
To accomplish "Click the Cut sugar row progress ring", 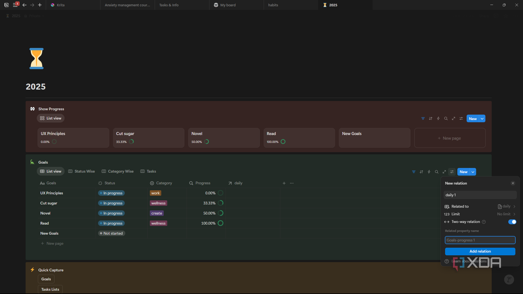I will pos(220,203).
